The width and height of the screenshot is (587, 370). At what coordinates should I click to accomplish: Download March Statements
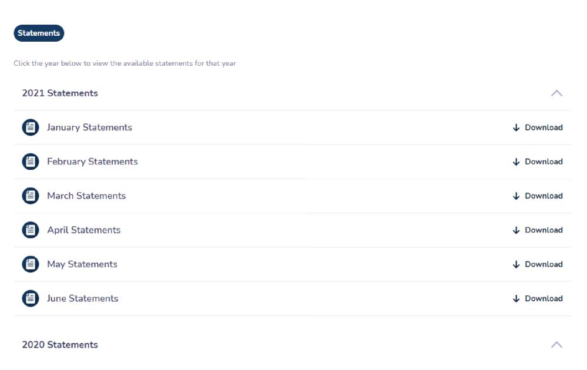[538, 196]
